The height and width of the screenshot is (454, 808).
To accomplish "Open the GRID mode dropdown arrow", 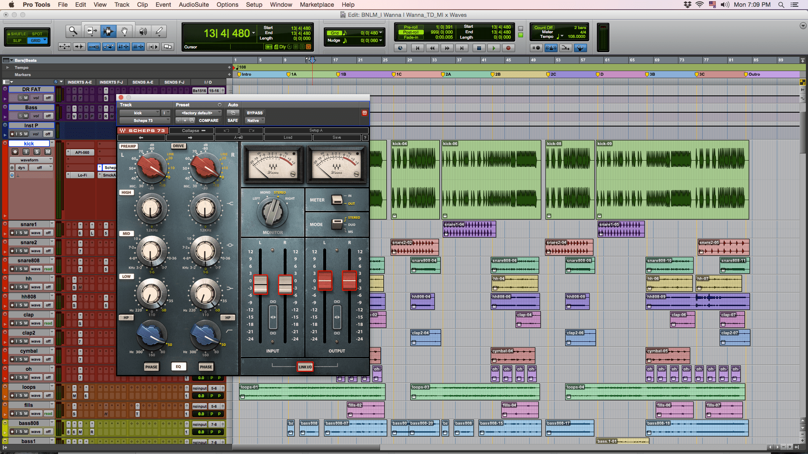I will pyautogui.click(x=45, y=40).
